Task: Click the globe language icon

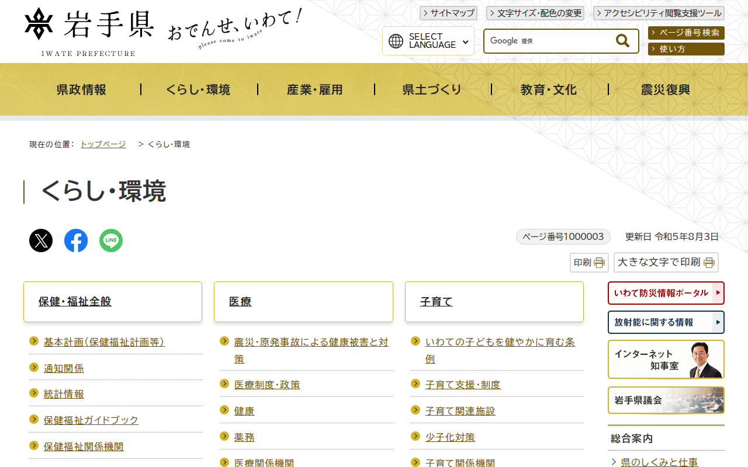Action: point(396,41)
